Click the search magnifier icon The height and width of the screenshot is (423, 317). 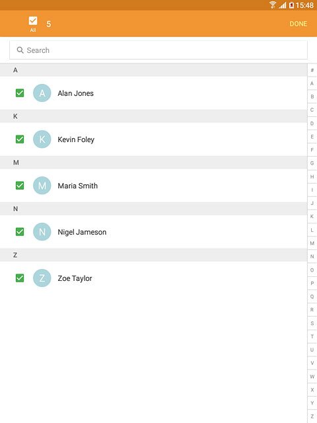click(x=20, y=50)
